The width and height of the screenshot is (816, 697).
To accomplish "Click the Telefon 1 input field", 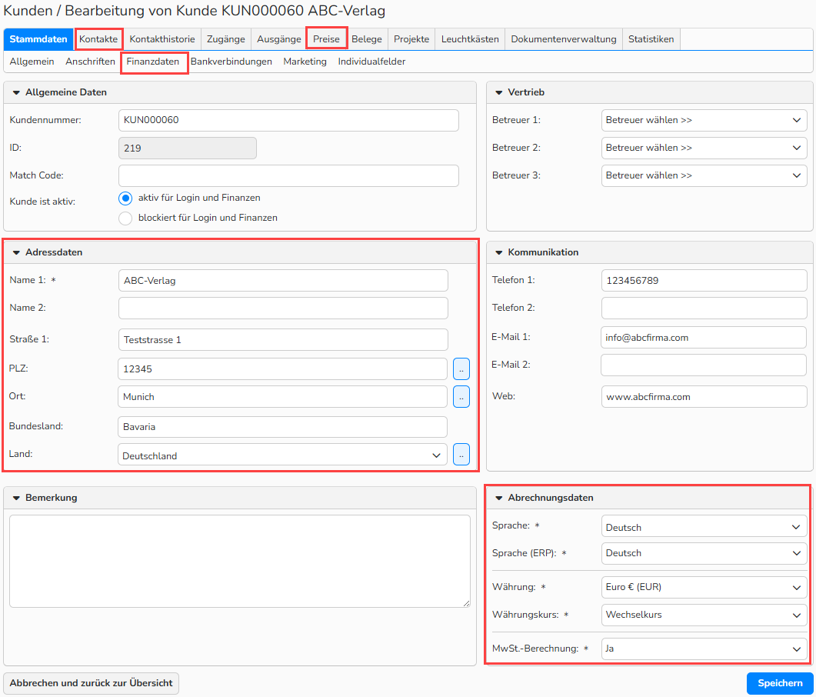I will point(704,281).
